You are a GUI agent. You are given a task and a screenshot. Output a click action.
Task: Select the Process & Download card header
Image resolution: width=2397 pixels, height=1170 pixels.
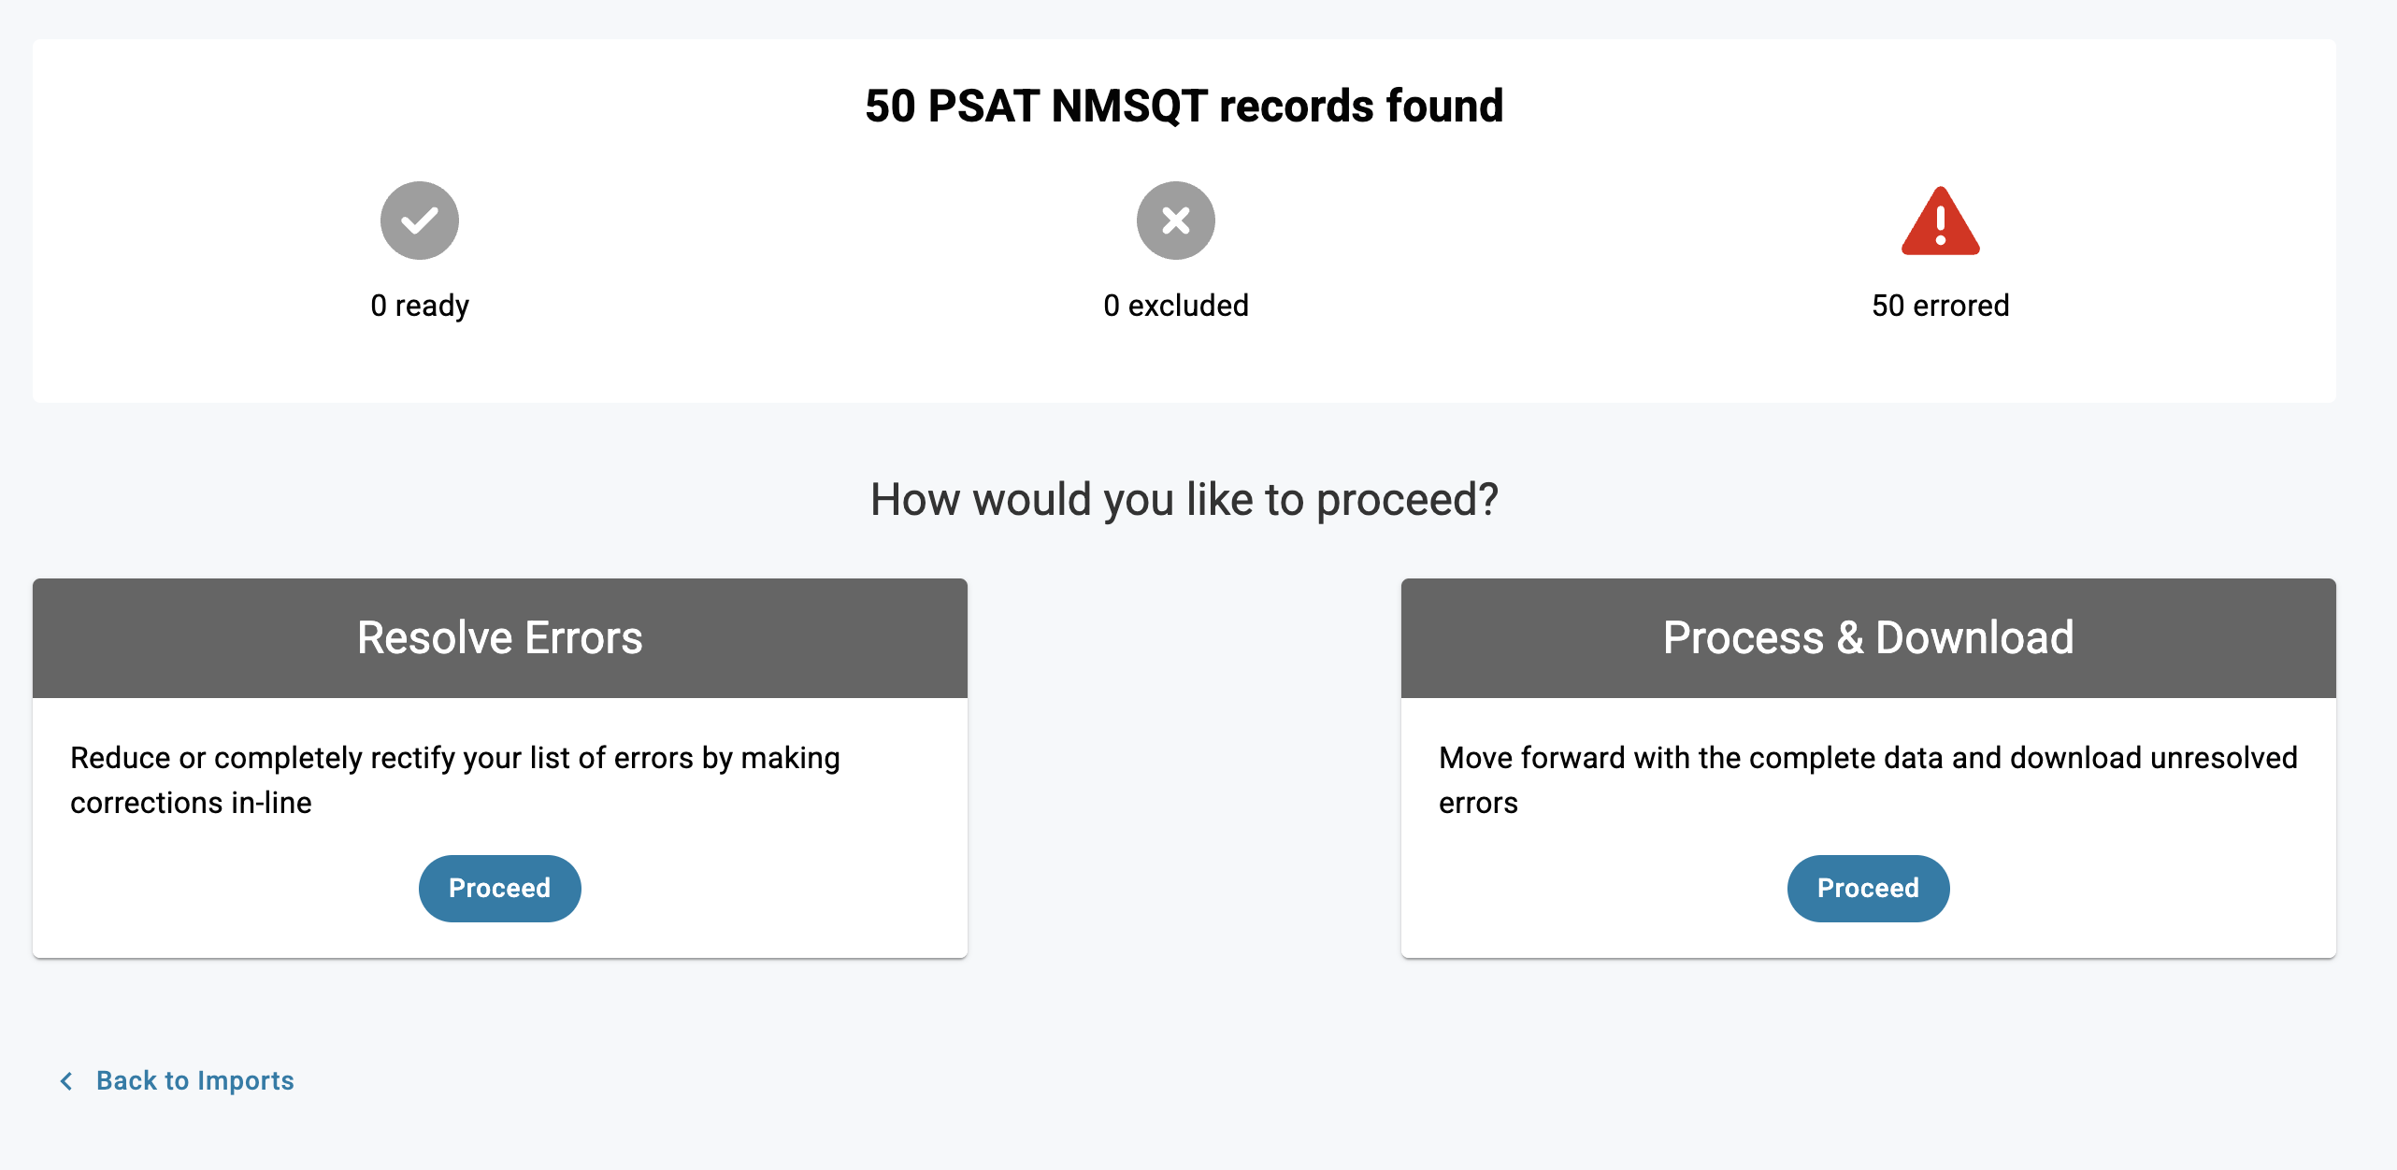pos(1868,638)
